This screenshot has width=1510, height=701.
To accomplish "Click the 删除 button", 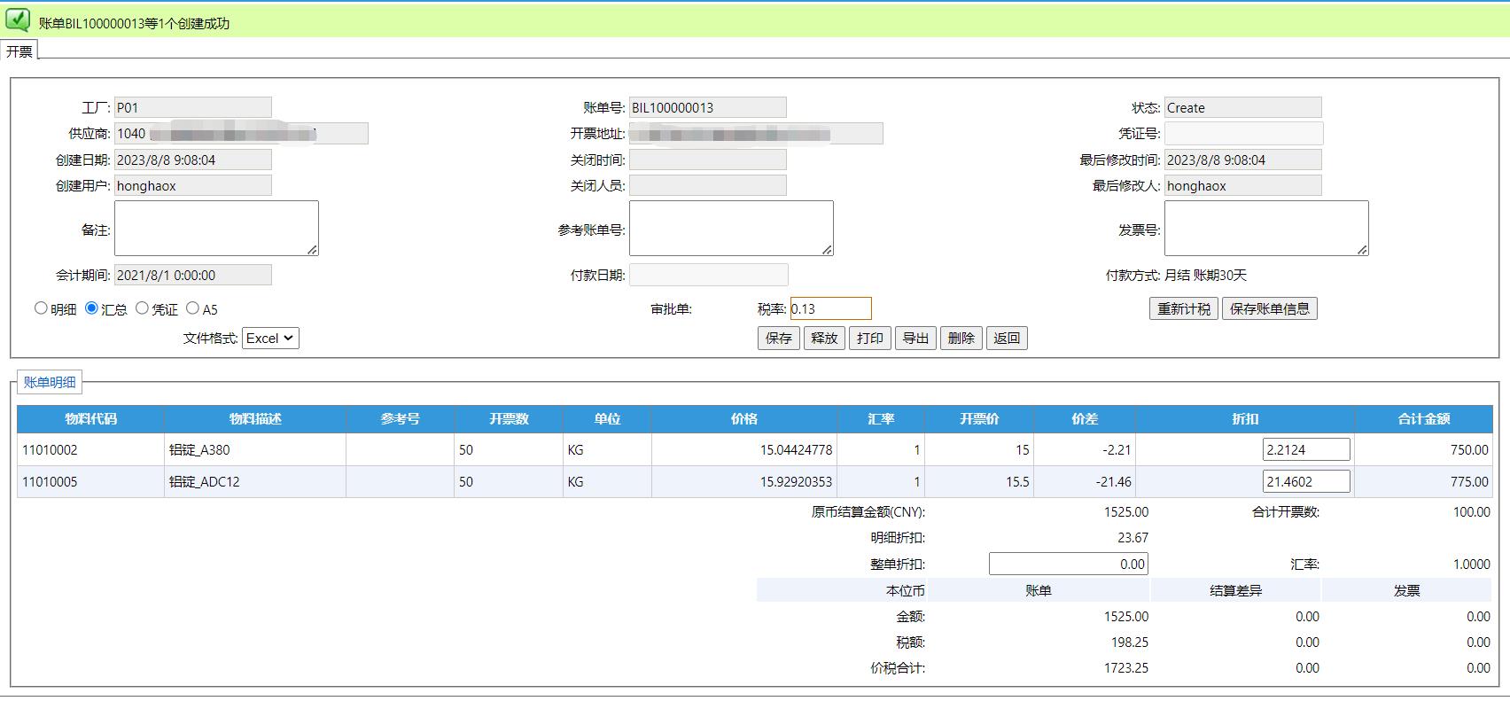I will (x=961, y=338).
